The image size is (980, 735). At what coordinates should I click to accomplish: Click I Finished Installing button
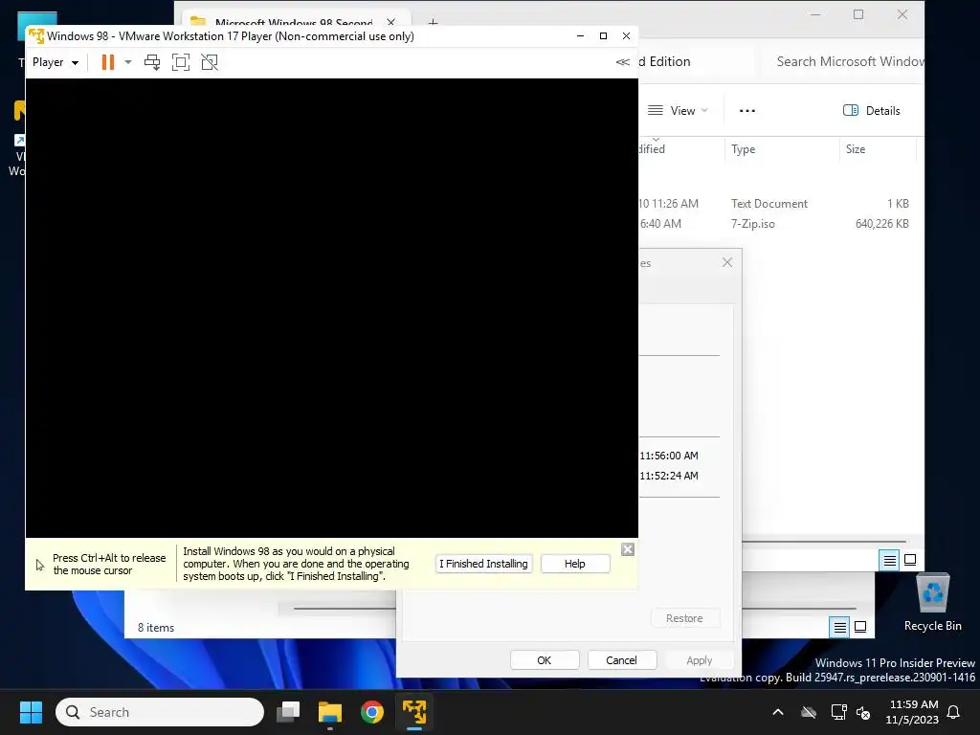(483, 564)
